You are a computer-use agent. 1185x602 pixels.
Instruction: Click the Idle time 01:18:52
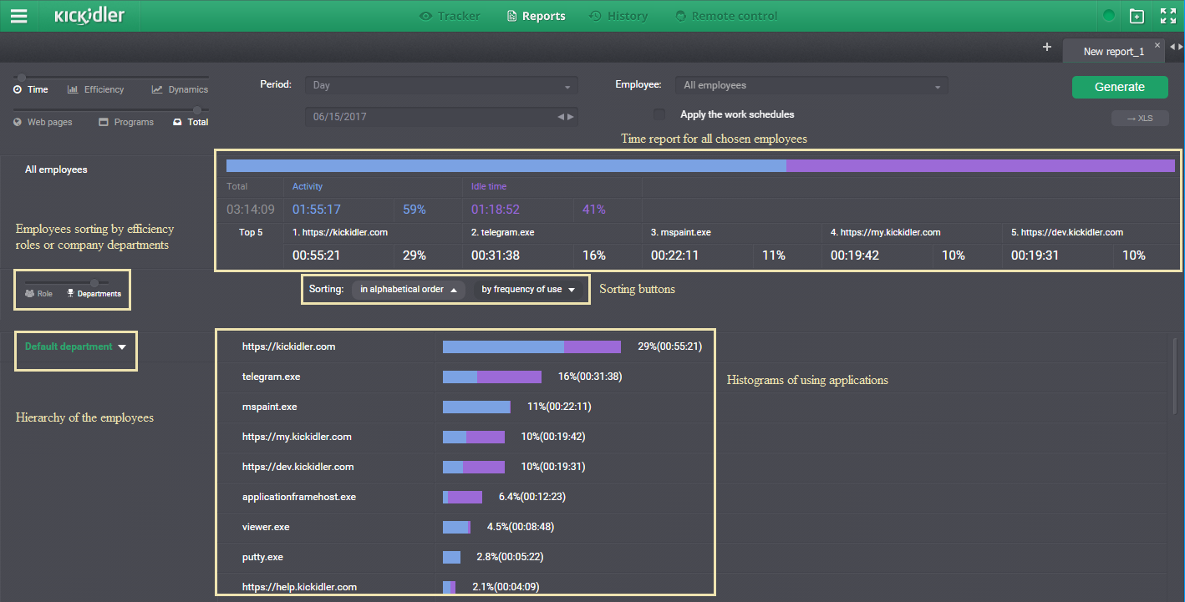496,210
